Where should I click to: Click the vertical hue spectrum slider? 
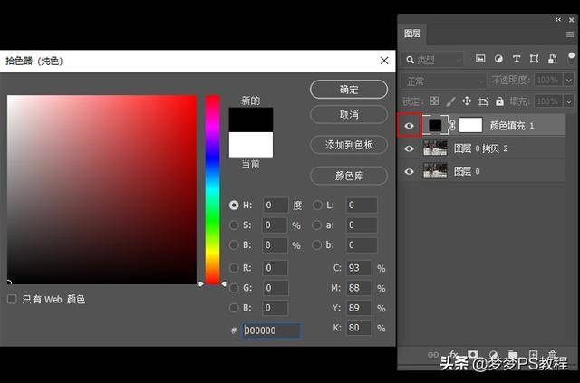pos(212,189)
